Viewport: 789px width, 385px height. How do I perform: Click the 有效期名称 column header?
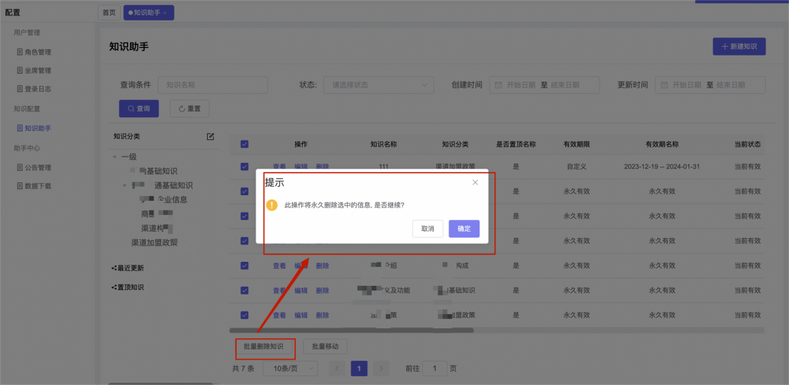[x=662, y=144]
